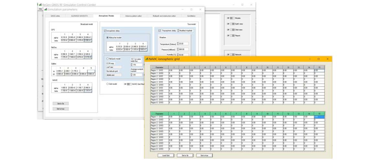
Task: Click the ReGen GNSS Simulator app icon
Action: pos(40,5)
